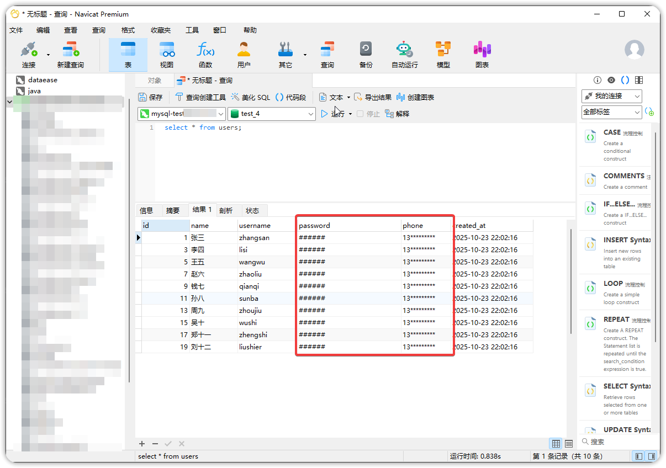Switch to the 剖析 (Profile) result tab
Image resolution: width=666 pixels, height=468 pixels.
226,210
